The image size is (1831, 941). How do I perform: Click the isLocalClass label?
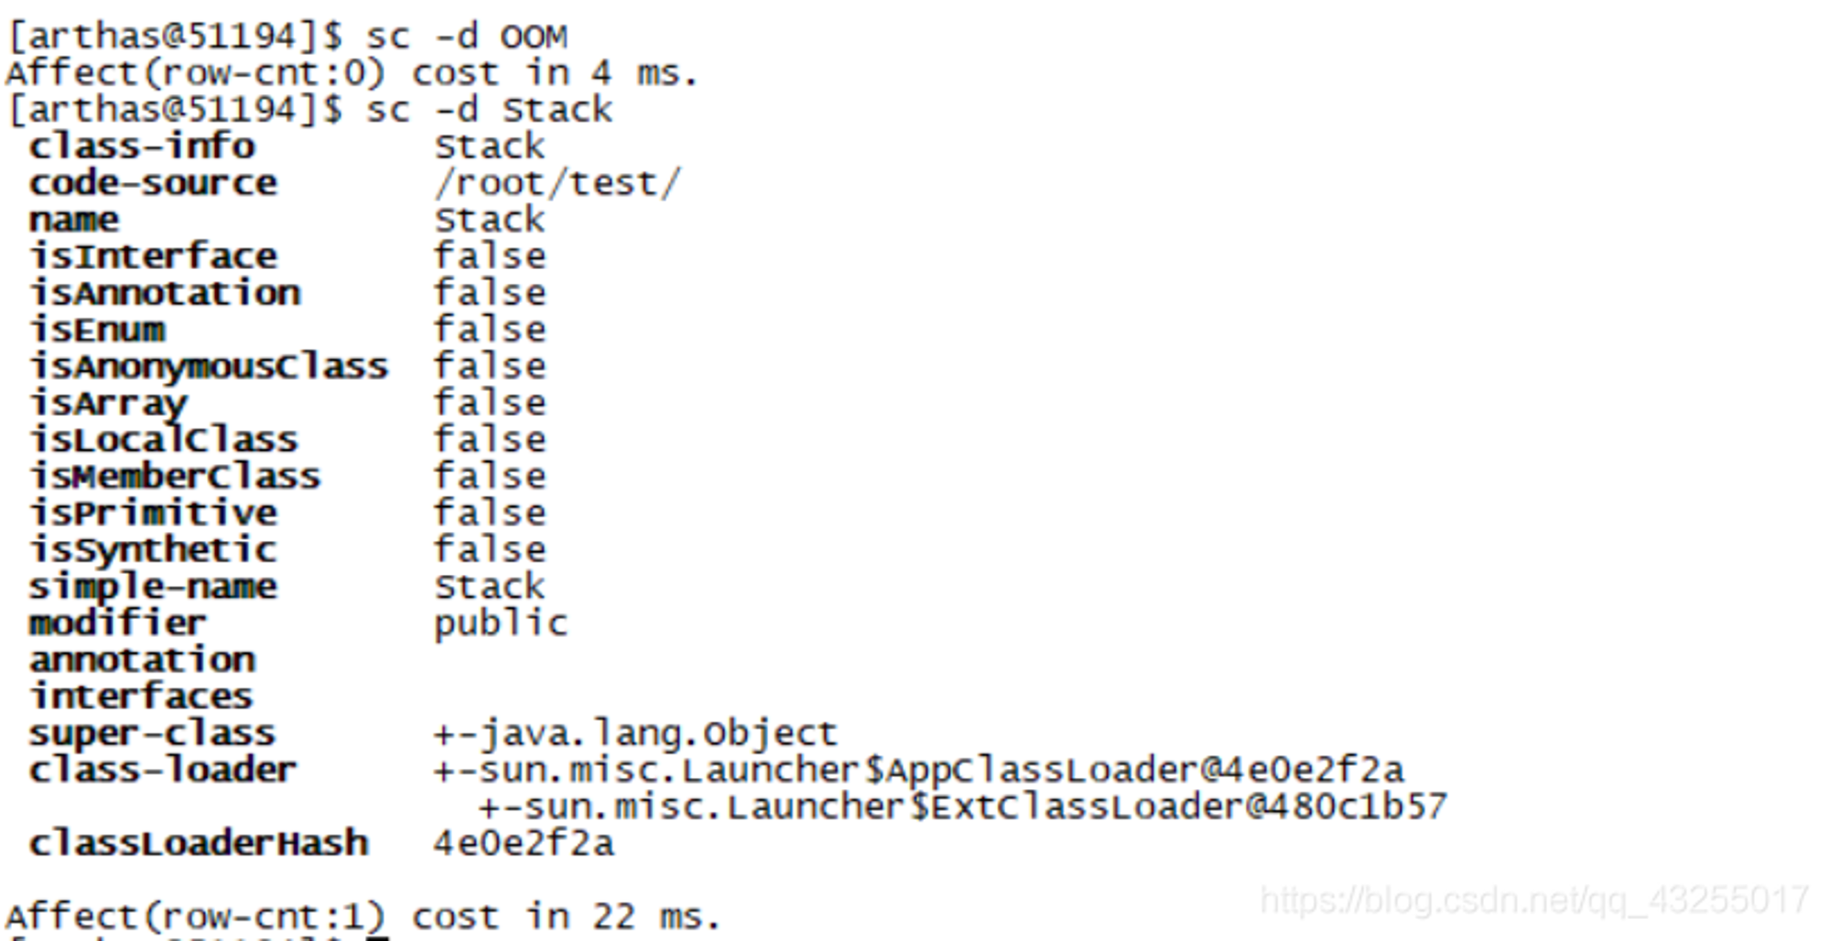click(x=164, y=439)
